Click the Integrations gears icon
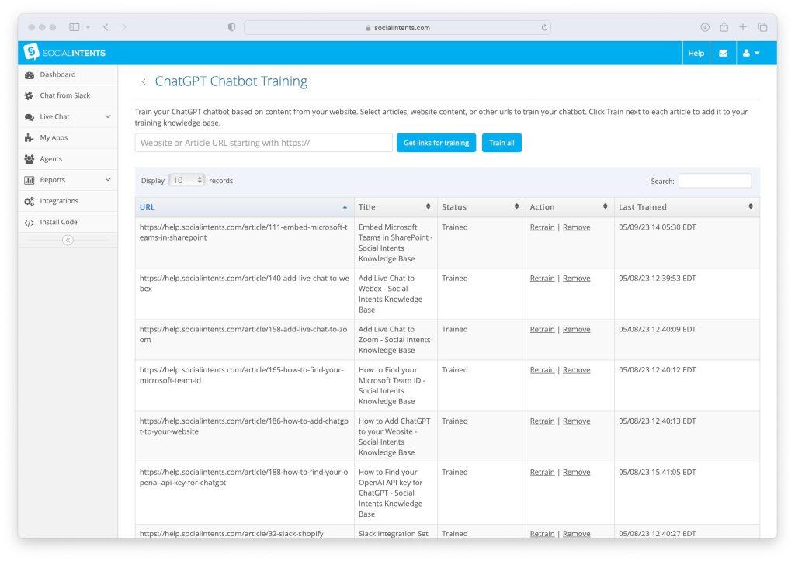The image size is (795, 561). point(30,201)
